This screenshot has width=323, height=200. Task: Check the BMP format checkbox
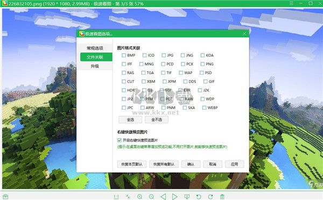click(x=124, y=55)
